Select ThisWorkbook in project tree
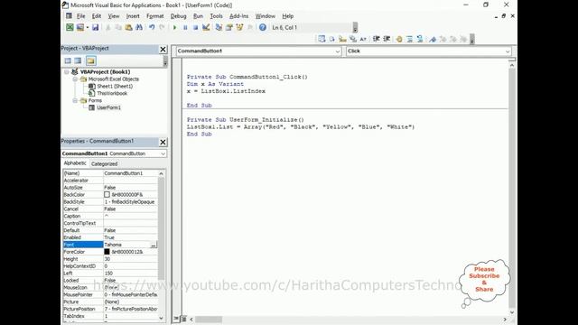 coord(112,93)
